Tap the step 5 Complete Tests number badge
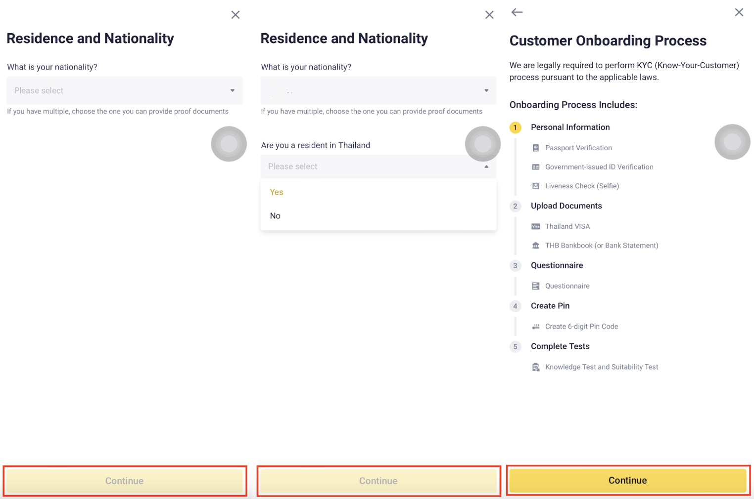This screenshot has width=754, height=499. coord(515,346)
